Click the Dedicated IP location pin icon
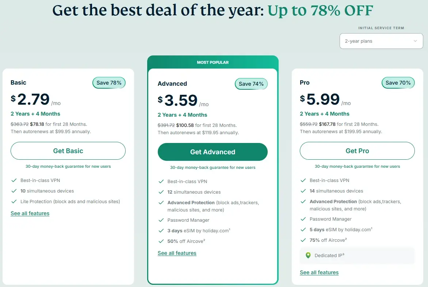 coord(308,255)
